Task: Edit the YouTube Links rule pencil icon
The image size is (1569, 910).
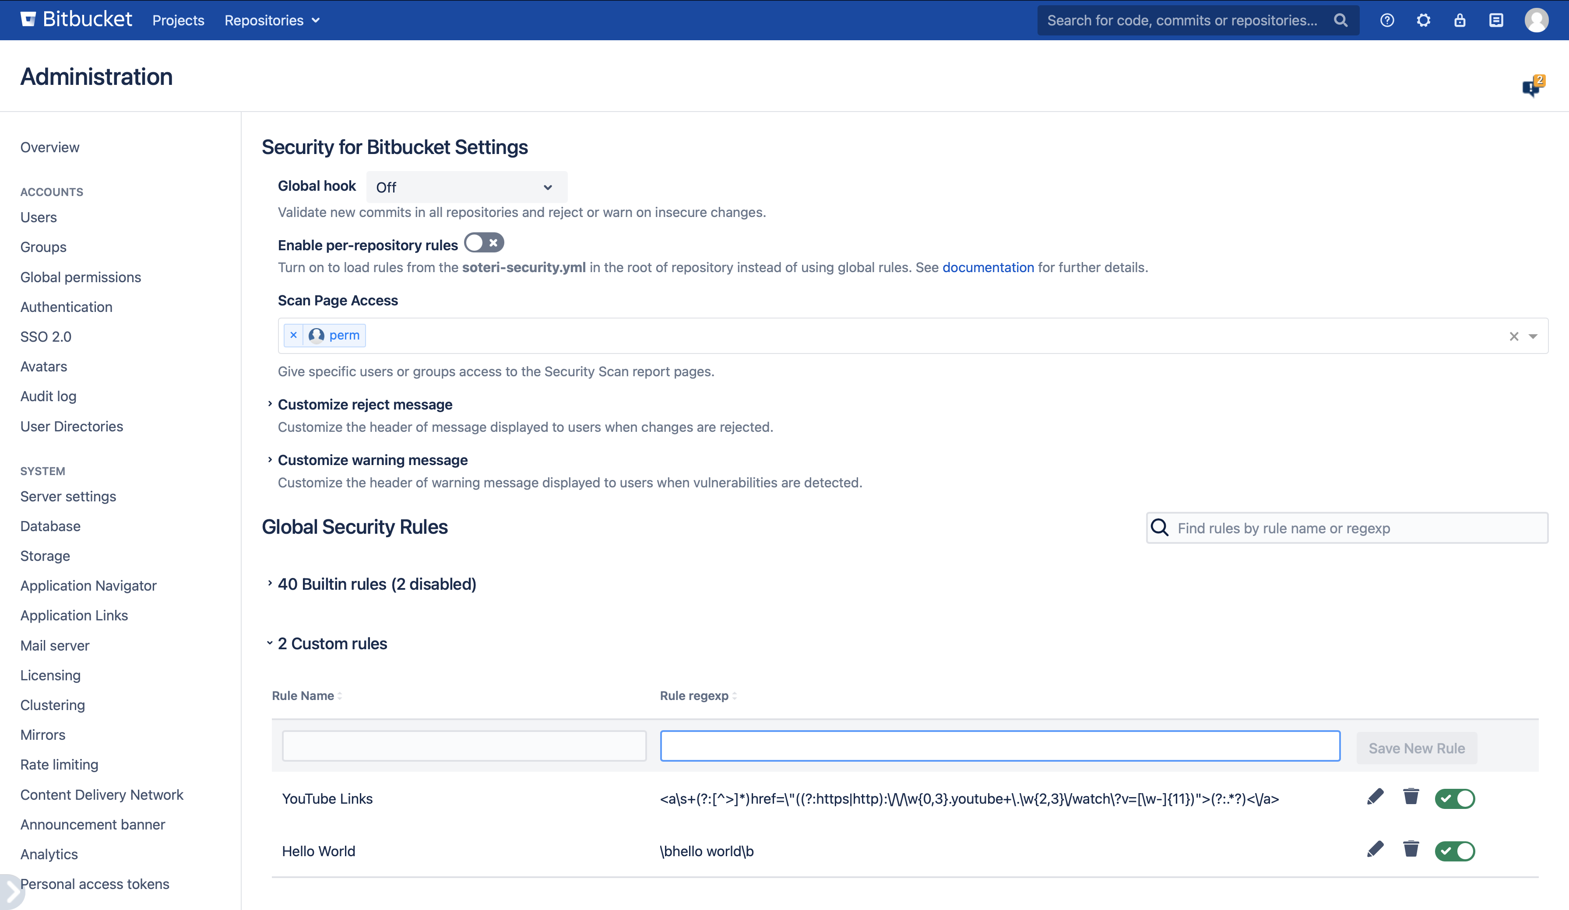Action: 1375,797
